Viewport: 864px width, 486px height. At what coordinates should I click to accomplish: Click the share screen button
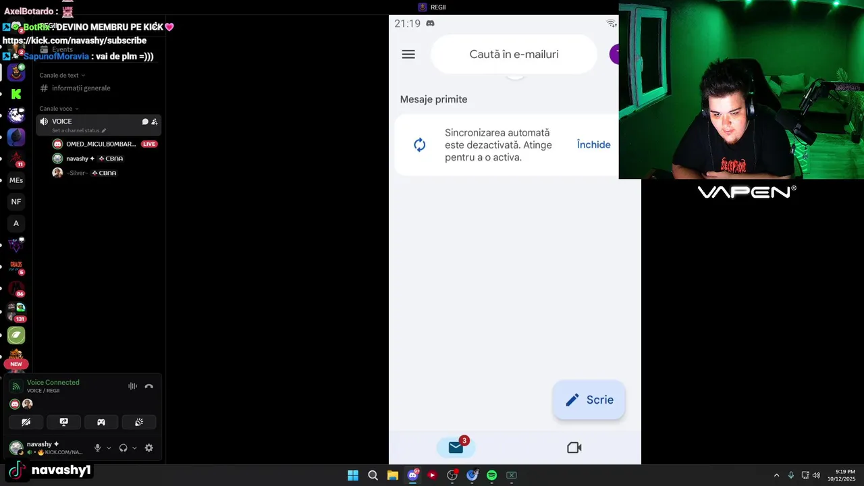tap(64, 422)
